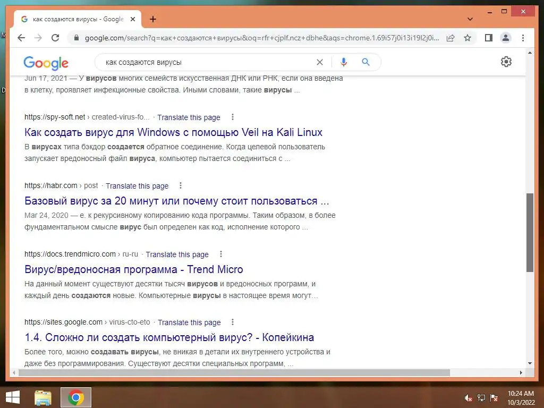Click the https://sites.google.com URL text
This screenshot has width=544, height=408.
pyautogui.click(x=63, y=322)
